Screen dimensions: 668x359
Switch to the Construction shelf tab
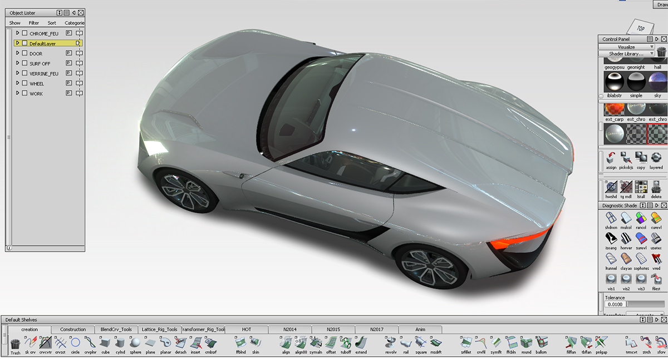[73, 329]
